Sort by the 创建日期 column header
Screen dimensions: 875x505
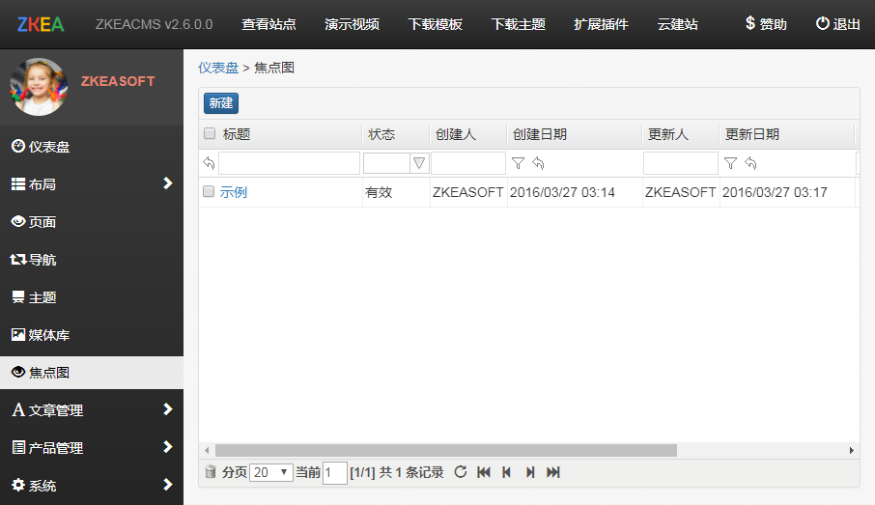(540, 134)
